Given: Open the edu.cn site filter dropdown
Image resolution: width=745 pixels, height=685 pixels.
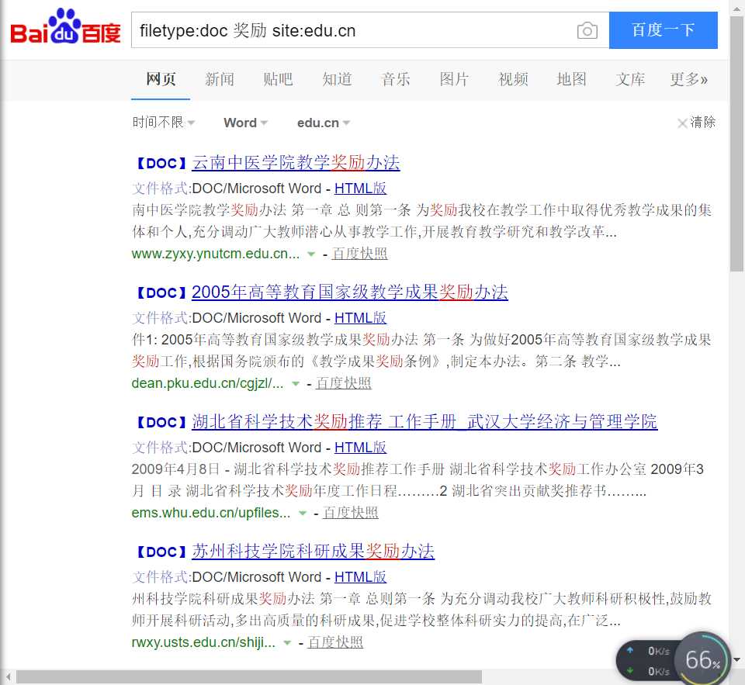Looking at the screenshot, I should point(324,123).
